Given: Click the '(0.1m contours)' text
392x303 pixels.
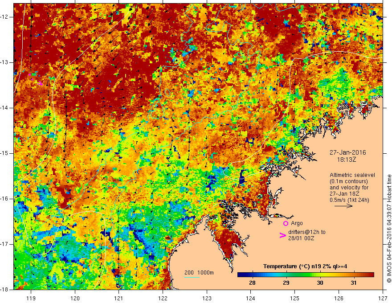Looking at the screenshot, I should click(x=349, y=181).
